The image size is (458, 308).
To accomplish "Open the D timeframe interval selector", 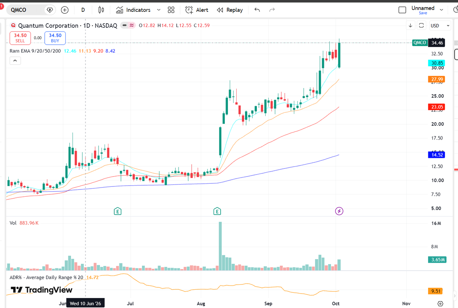I will pos(83,10).
